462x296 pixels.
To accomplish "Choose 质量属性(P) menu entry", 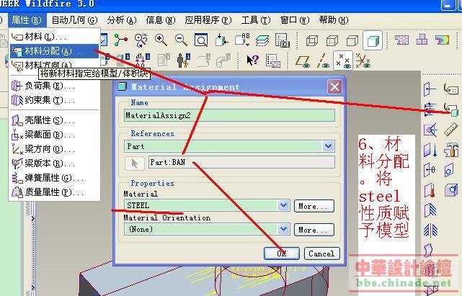I will 55,192.
